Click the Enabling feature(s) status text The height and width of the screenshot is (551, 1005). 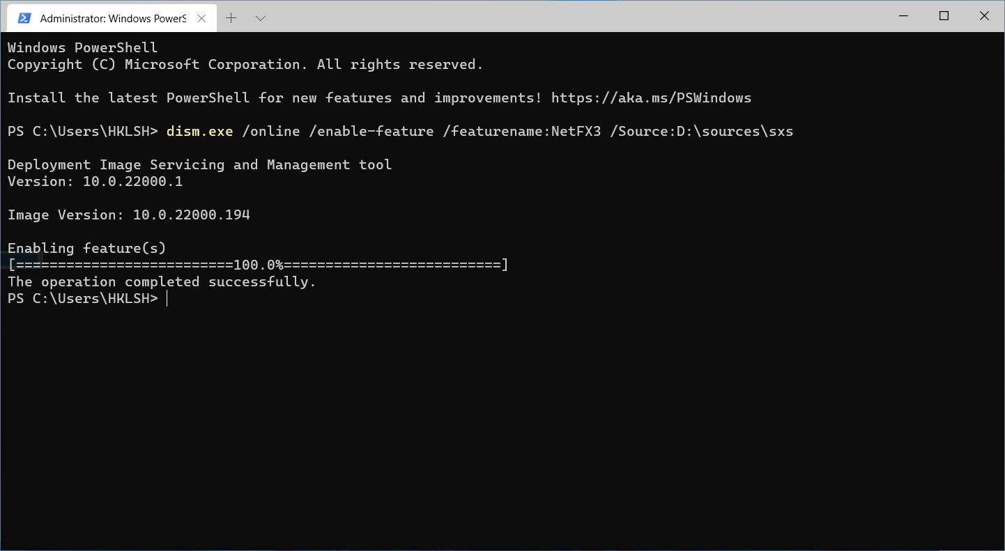coord(86,248)
